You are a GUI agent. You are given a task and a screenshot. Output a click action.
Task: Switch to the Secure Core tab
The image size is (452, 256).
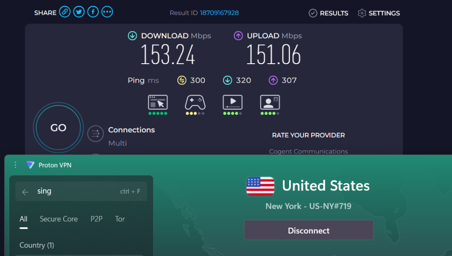pos(59,219)
